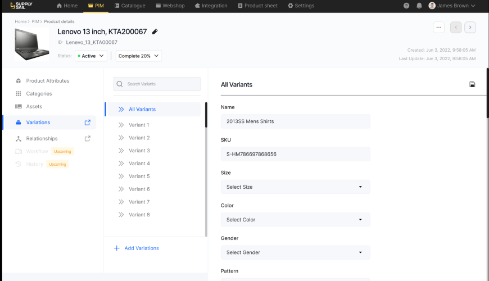
Task: Click the Name field with 2013SS Mens Shirts
Action: click(296, 121)
